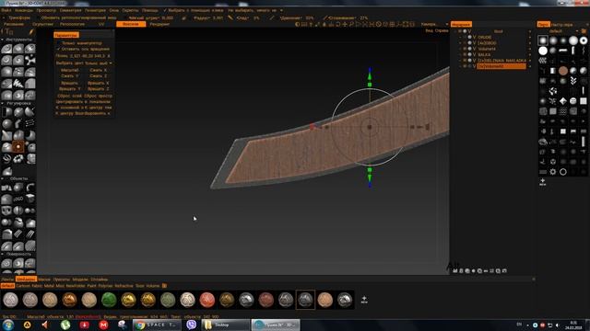This screenshot has height=331, width=590.
Task: Adjust the 'Мягкий штрих' slider
Action: (x=150, y=17)
